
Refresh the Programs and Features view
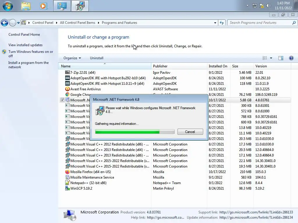(x=221, y=23)
